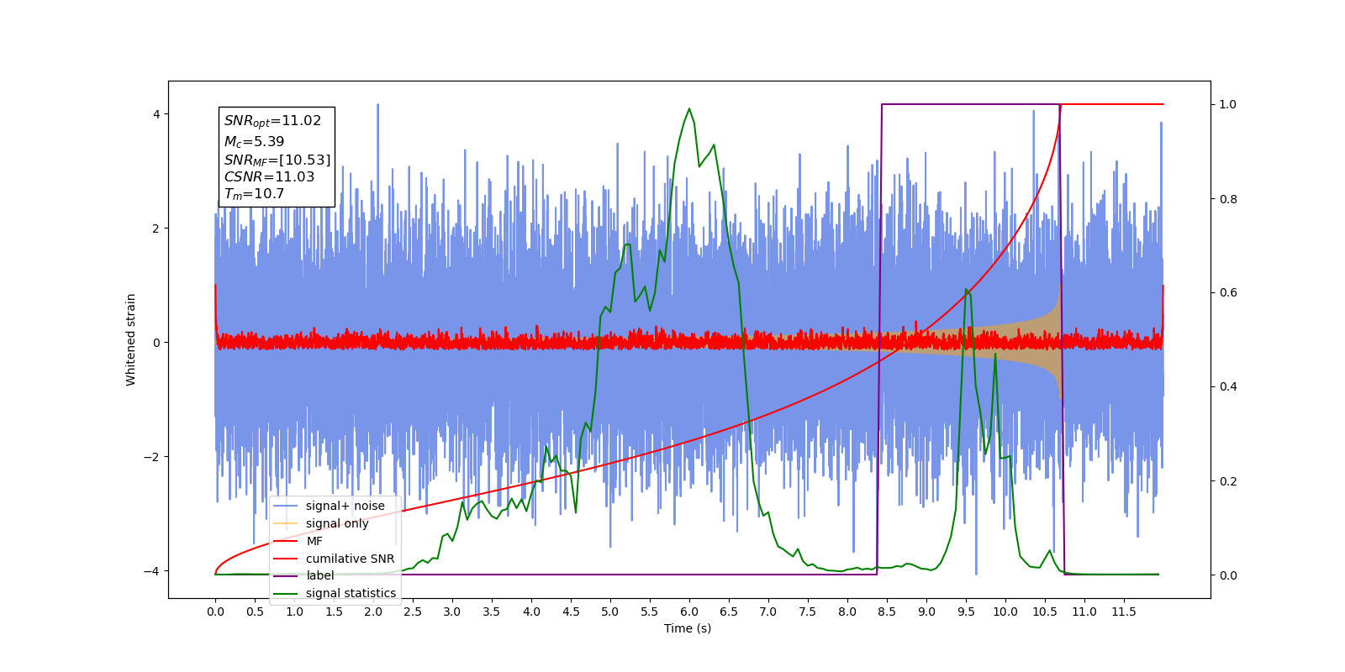Click the right y-axis tick label 1.0
This screenshot has height=672, width=1345.
[1228, 105]
